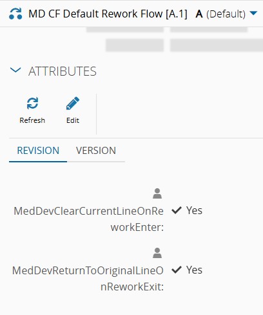The width and height of the screenshot is (263, 315).
Task: Click the Edit pencil icon
Action: pos(73,103)
